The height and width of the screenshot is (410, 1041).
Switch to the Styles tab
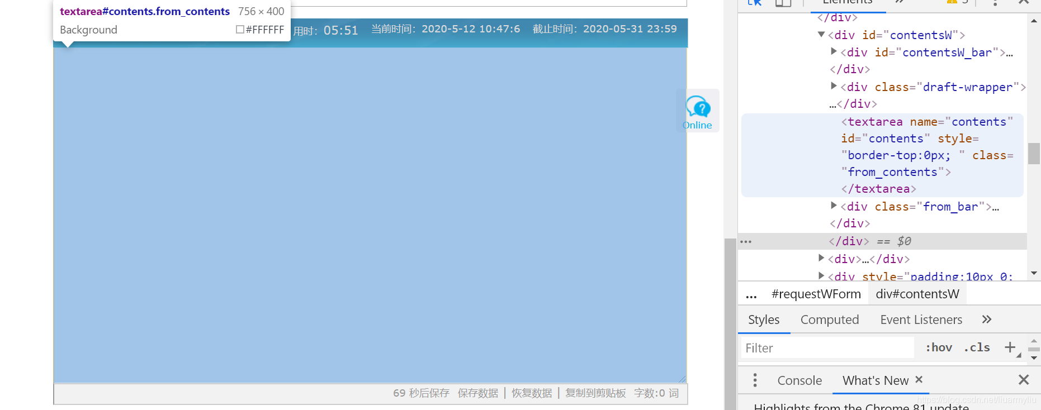click(x=764, y=320)
